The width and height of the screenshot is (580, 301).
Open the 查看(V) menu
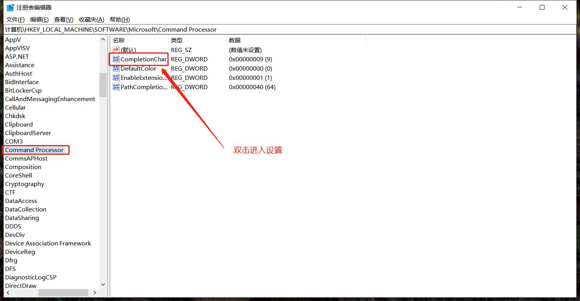[x=64, y=19]
